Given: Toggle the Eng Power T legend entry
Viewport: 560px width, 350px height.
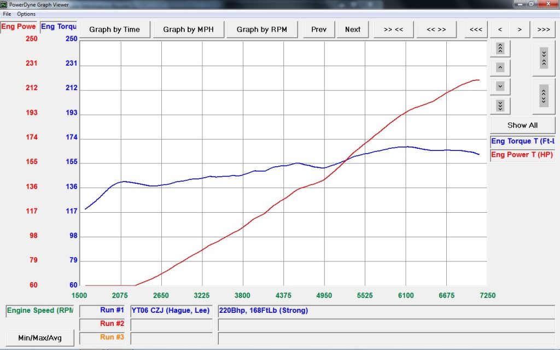Looking at the screenshot, I should pyautogui.click(x=522, y=155).
